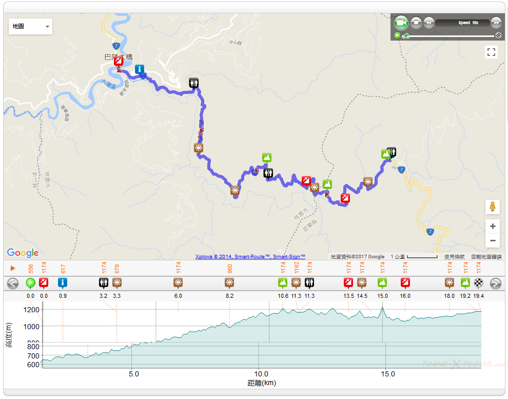Zoom in on the map
The height and width of the screenshot is (399, 508).
coord(492,226)
